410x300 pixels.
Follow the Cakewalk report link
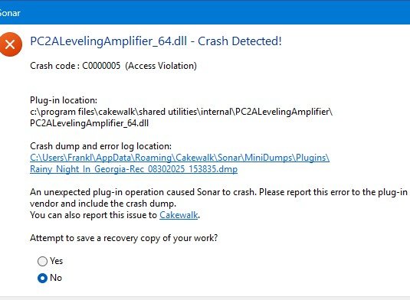[179, 215]
